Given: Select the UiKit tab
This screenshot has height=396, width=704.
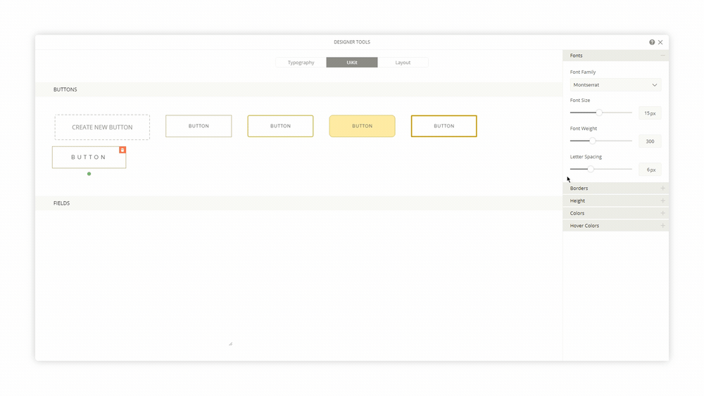Looking at the screenshot, I should click(x=352, y=63).
